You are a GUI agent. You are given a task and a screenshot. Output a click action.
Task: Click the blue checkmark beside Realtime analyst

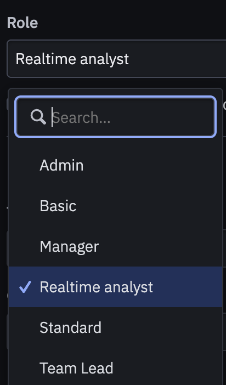pyautogui.click(x=25, y=286)
